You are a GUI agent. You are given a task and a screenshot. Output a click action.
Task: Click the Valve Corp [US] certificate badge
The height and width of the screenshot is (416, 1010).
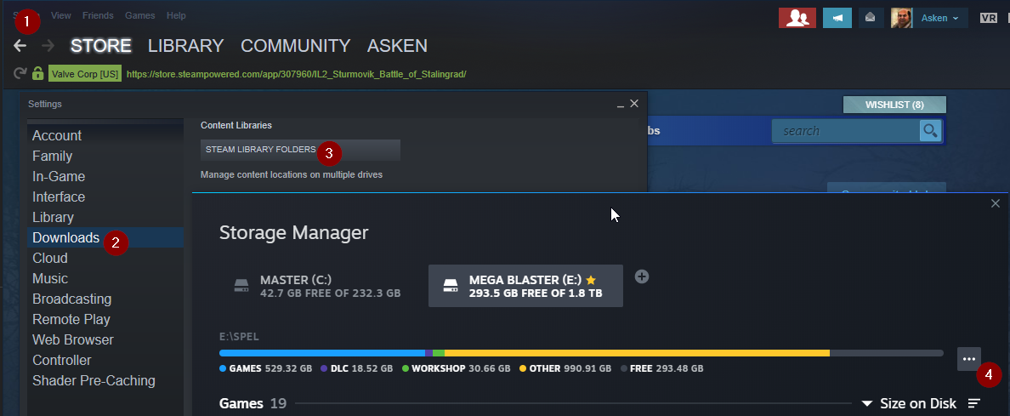pyautogui.click(x=85, y=74)
